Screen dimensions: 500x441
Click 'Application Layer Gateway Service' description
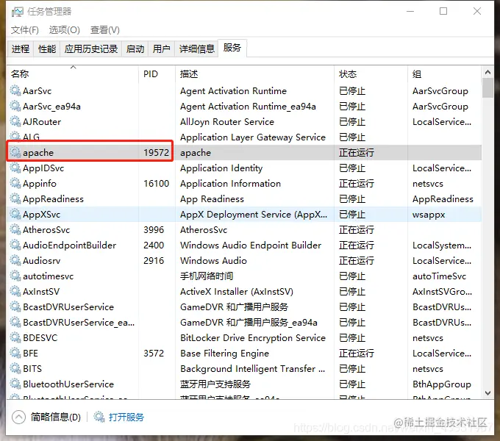point(253,137)
